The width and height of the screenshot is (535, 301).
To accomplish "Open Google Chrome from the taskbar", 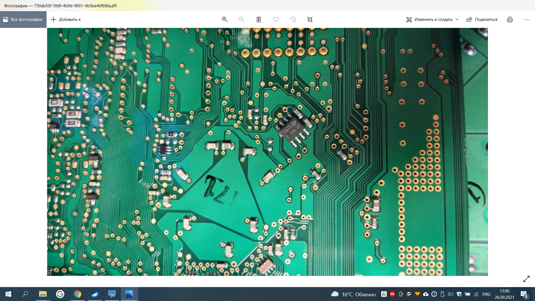I will point(77,294).
